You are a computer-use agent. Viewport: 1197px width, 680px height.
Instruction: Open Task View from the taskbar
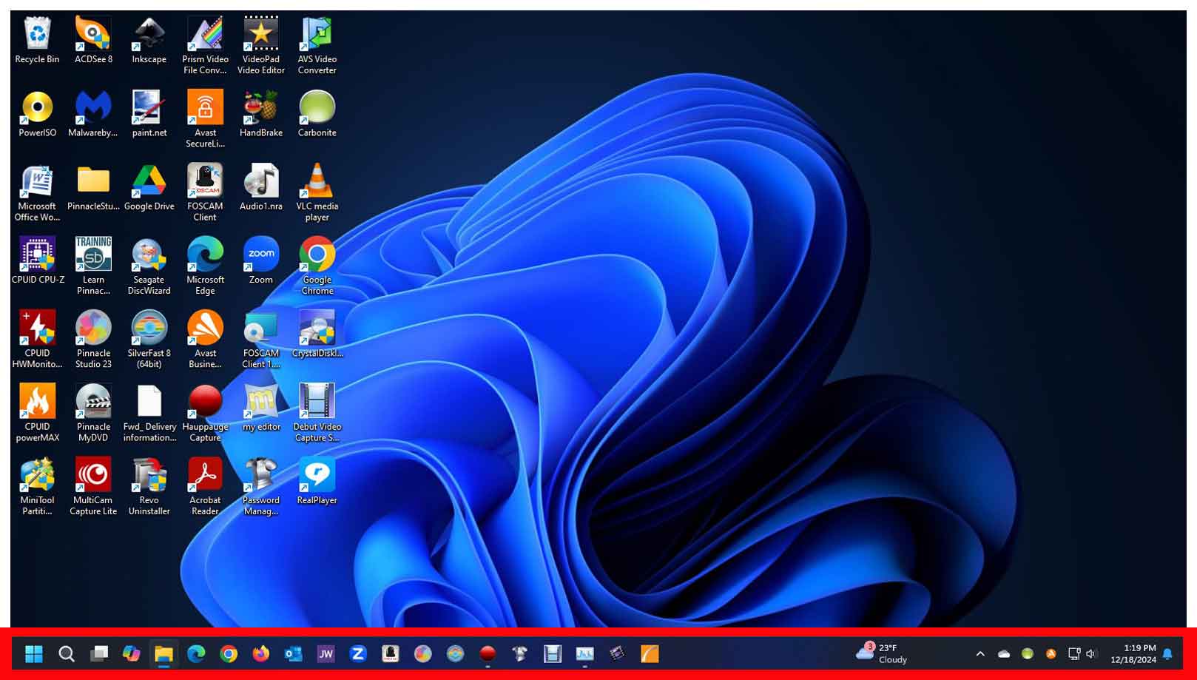tap(99, 653)
